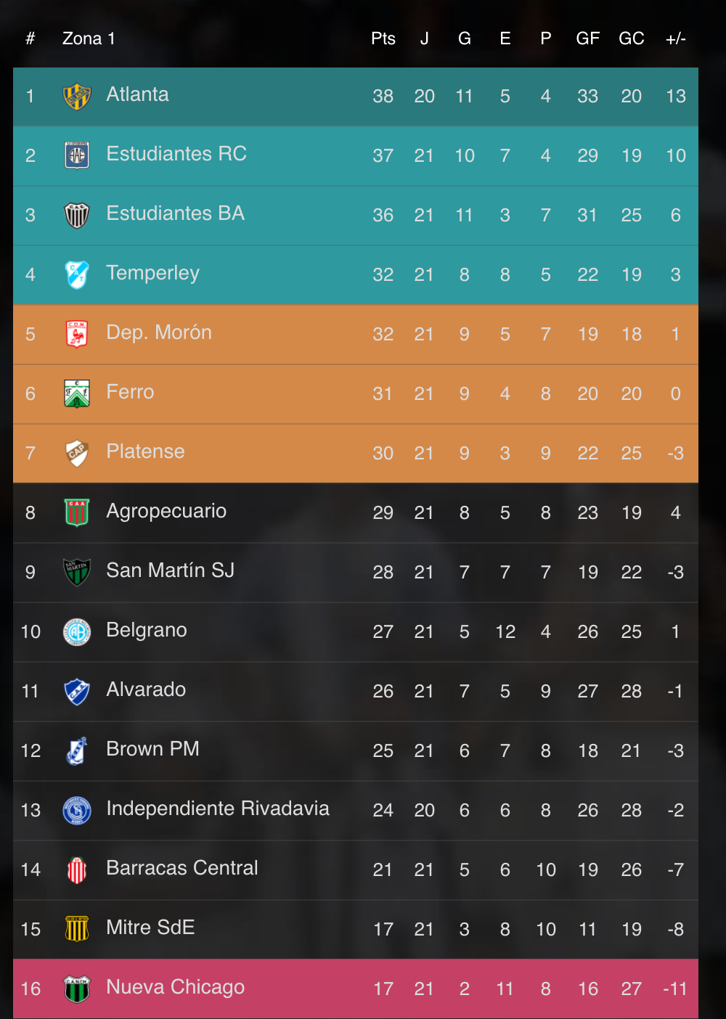This screenshot has height=1019, width=726.
Task: Select the Nueva Chicago green-black crest
Action: pyautogui.click(x=77, y=989)
